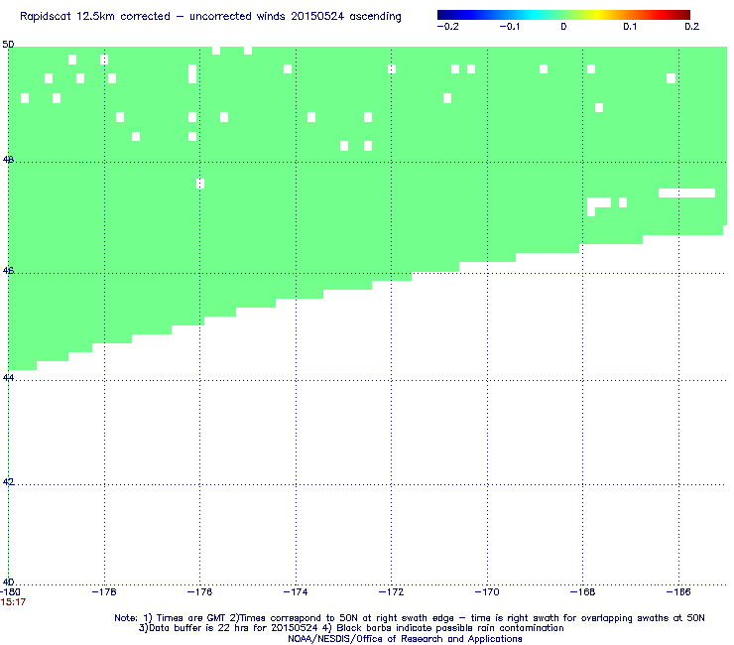Click the -174 longitude axis label
Viewport: 734px width, 645px height.
coord(296,592)
